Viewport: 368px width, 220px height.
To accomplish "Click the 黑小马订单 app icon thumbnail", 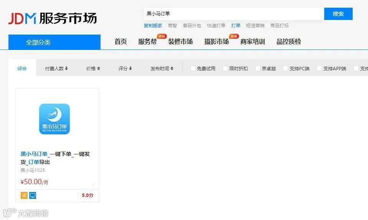I will click(54, 119).
